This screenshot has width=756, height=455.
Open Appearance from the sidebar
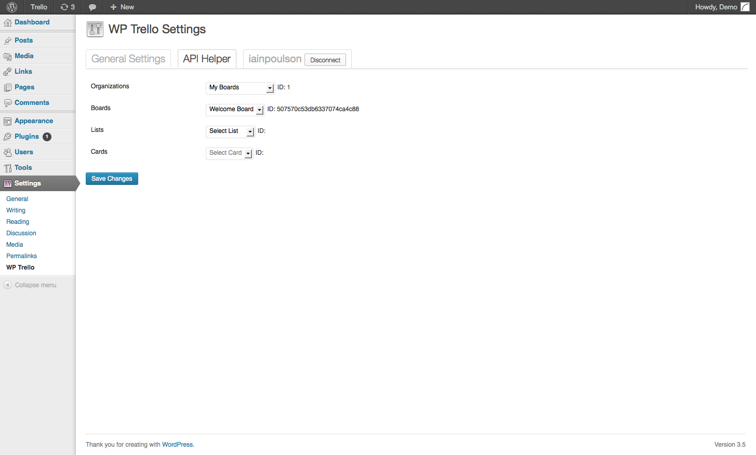pos(34,121)
